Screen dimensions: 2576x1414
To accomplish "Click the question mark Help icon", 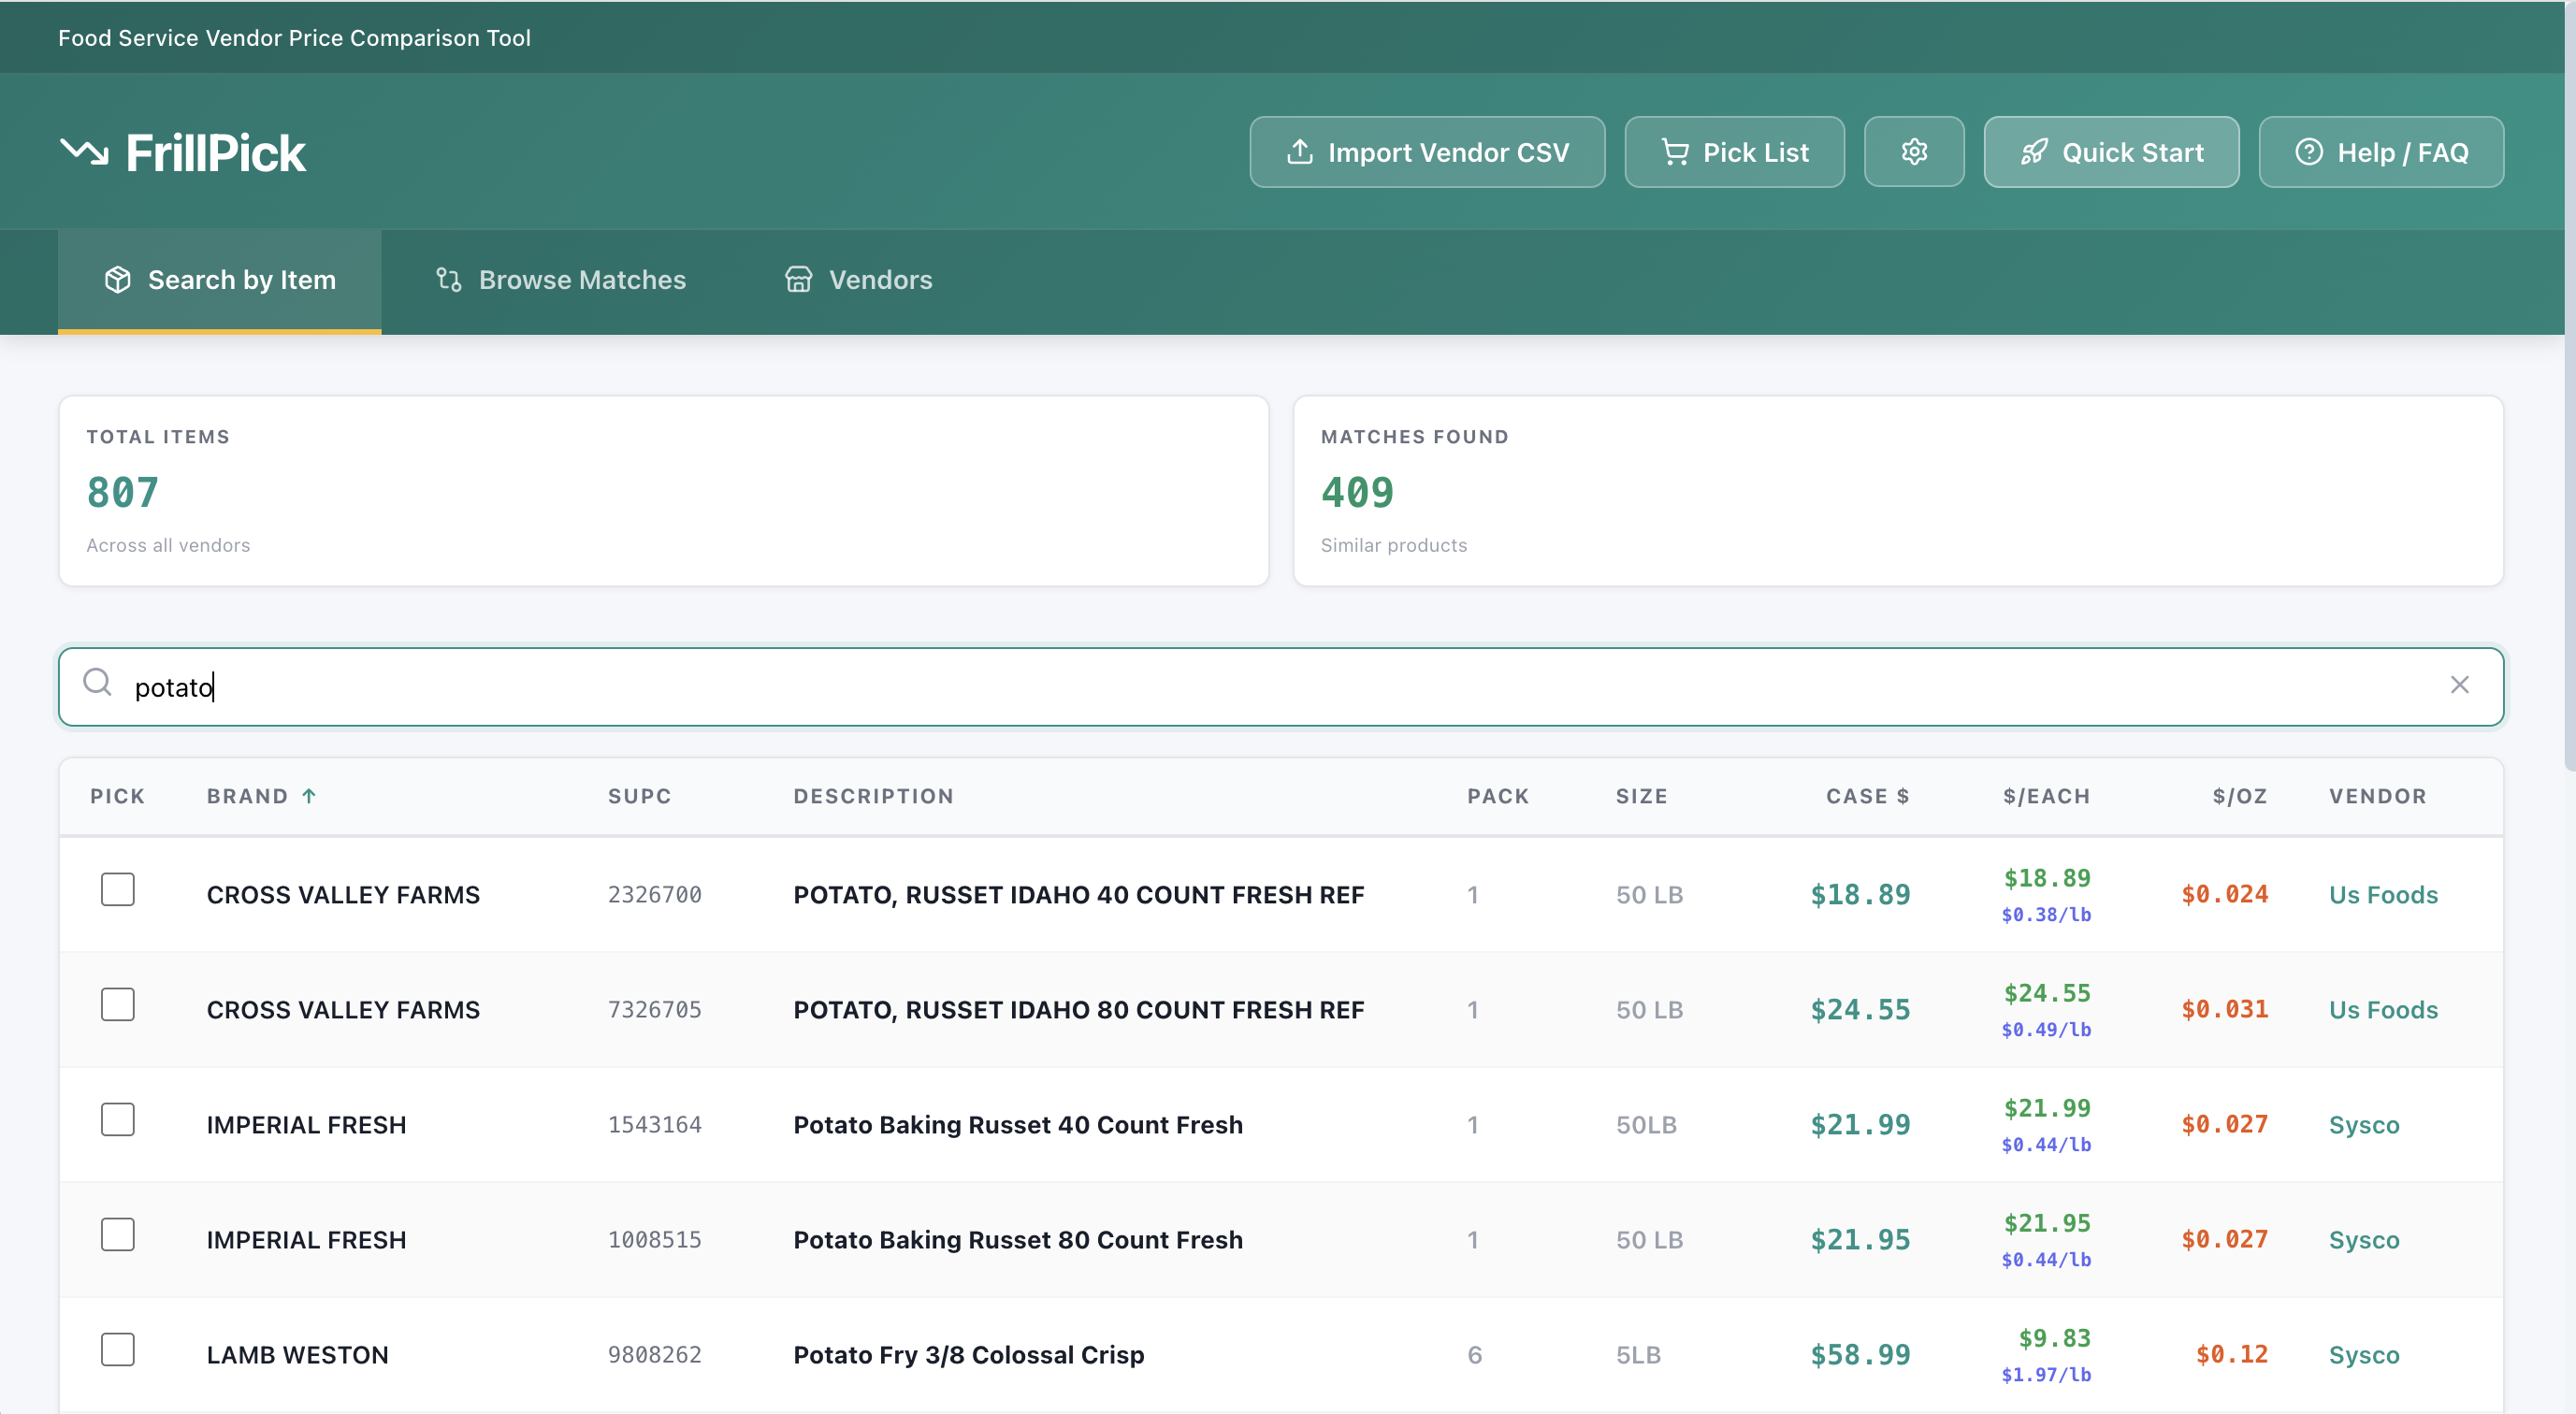I will (2308, 152).
